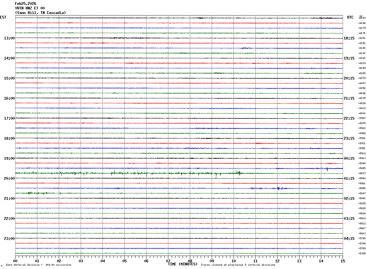Click the 04:15 UTC time label
Viewport: 367px width, 269px height.
(x=349, y=239)
